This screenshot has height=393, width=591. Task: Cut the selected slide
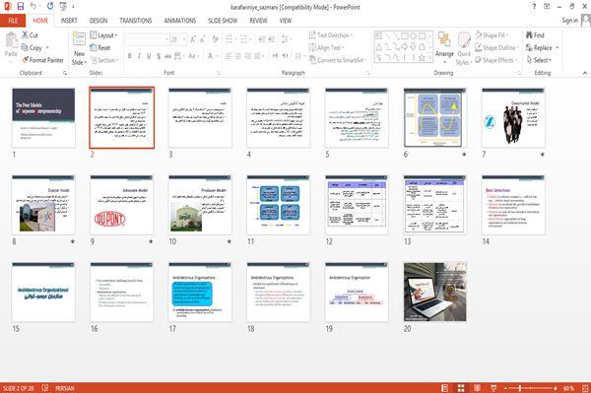click(30, 35)
